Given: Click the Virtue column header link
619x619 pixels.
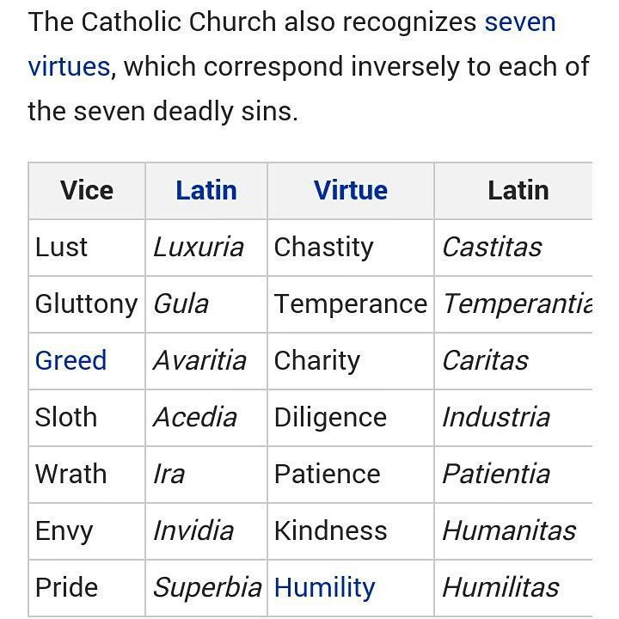Looking at the screenshot, I should [x=351, y=191].
